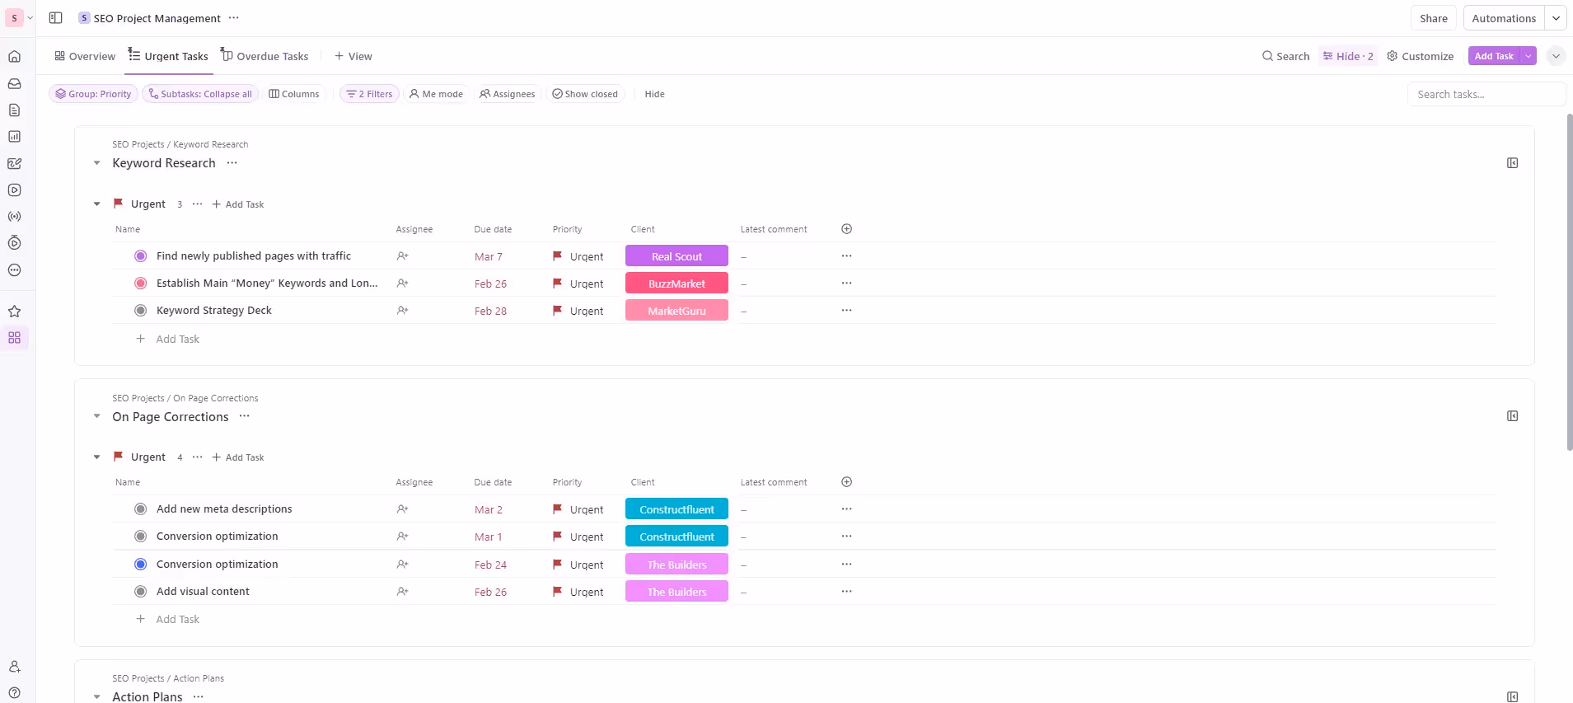This screenshot has width=1573, height=703.
Task: Open Home in the left sidebar
Action: click(14, 57)
